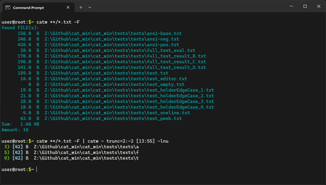Close the Command Prompt tab with its X
Viewport: 326px width, 185px height.
click(68, 7)
